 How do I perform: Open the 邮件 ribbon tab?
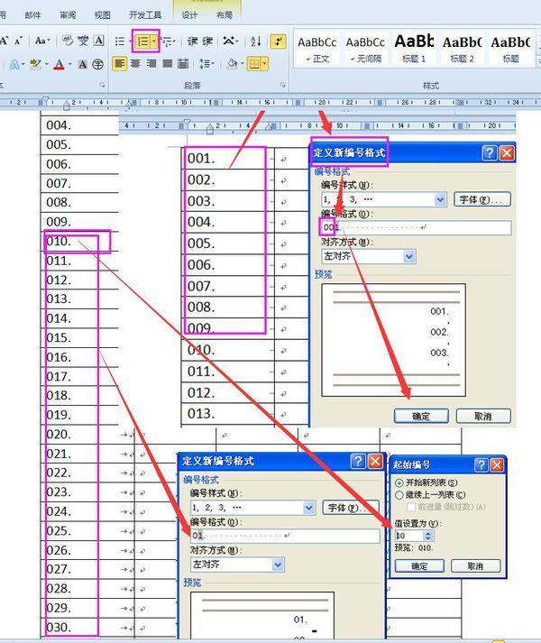[32, 15]
